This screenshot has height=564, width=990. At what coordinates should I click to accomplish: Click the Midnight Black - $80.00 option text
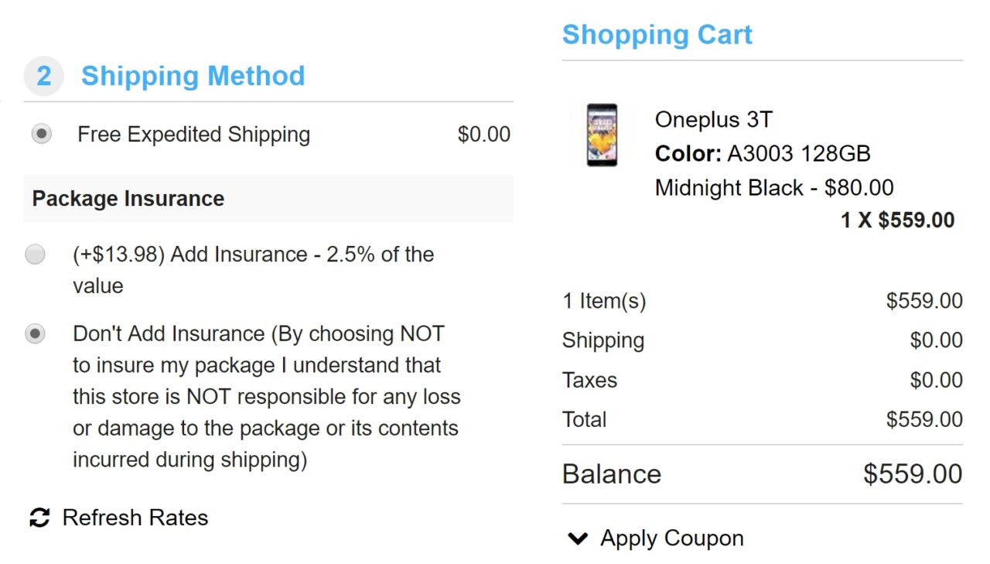(x=773, y=188)
